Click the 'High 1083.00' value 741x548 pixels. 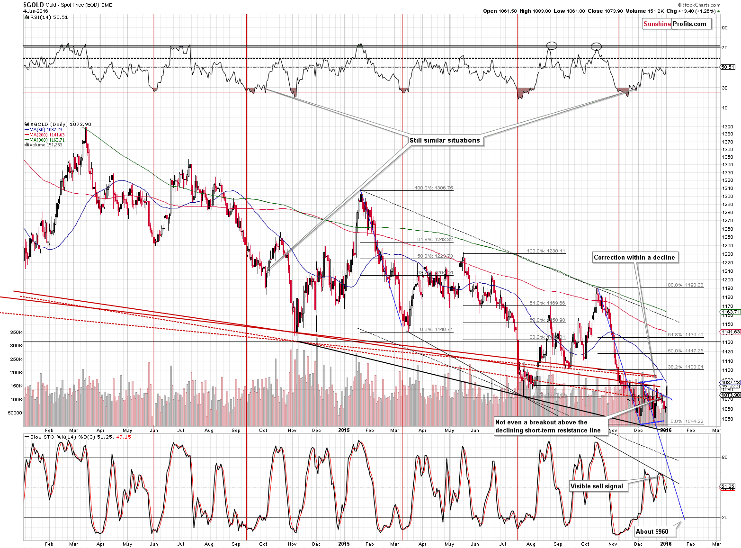(x=535, y=11)
